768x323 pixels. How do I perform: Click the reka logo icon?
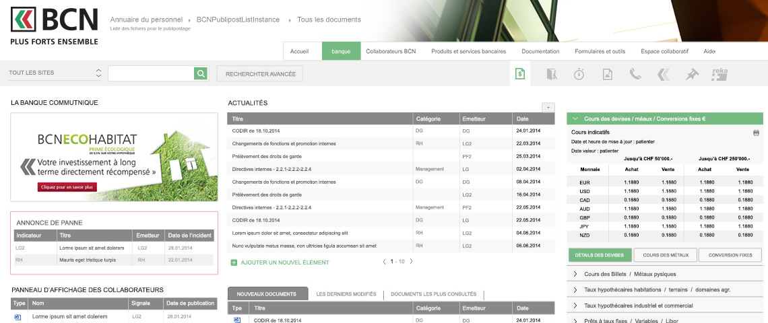coord(719,74)
